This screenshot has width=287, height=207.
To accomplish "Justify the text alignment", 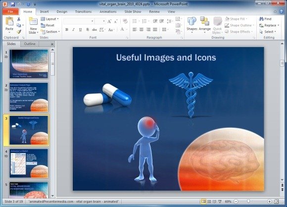I will (x=155, y=30).
